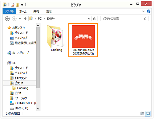The image size is (154, 119).
Task: Select the Data (D:) drive
Action: click(x=22, y=108)
